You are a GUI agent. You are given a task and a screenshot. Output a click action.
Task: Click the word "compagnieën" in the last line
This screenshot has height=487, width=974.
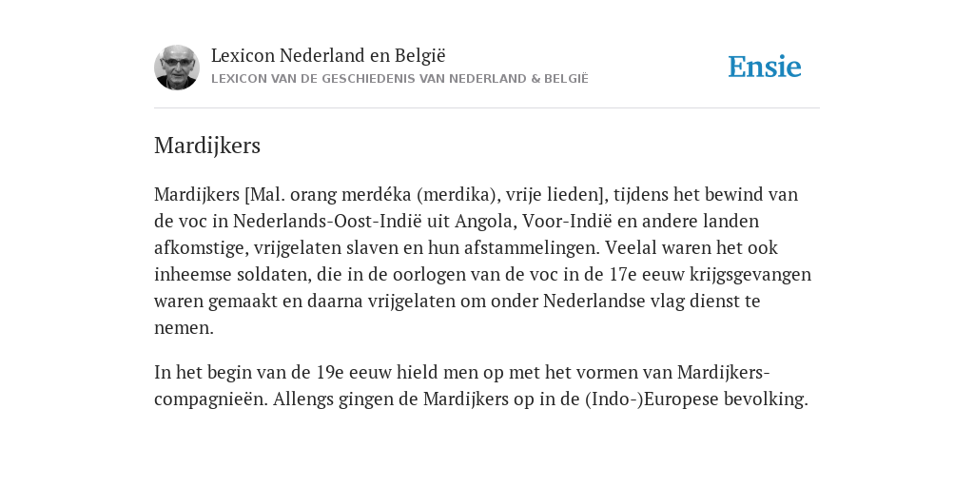click(210, 399)
